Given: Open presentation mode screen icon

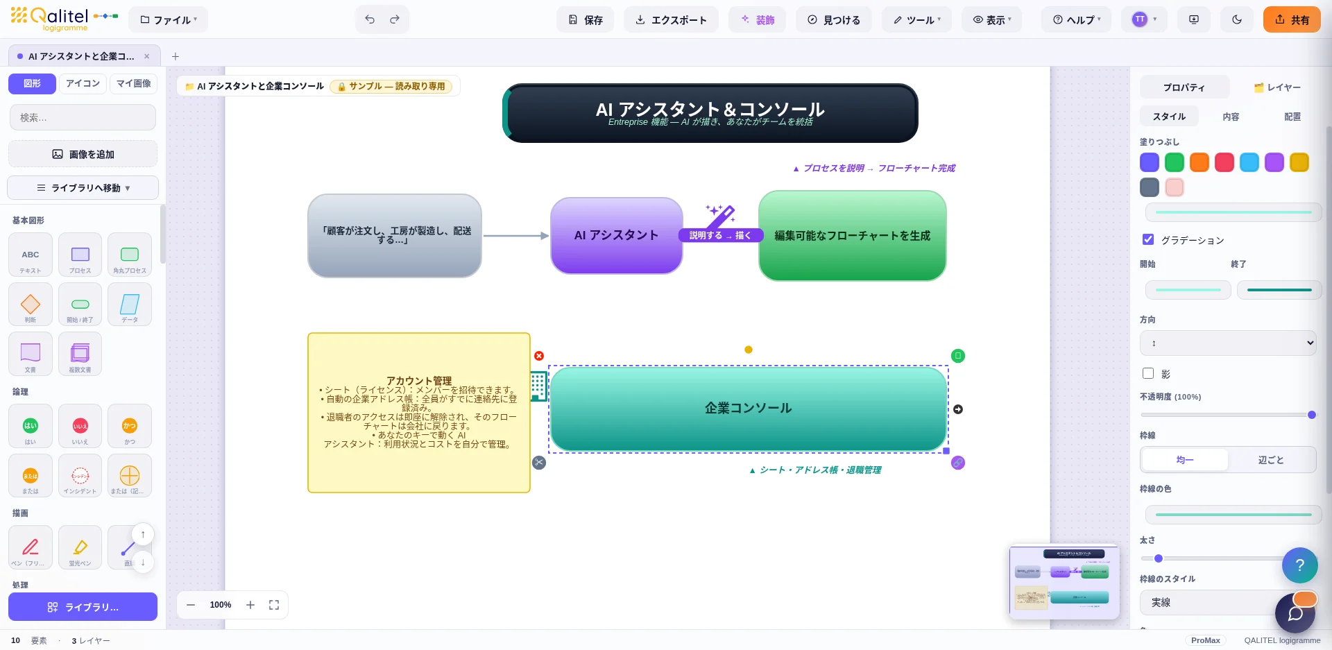Looking at the screenshot, I should tap(1194, 19).
